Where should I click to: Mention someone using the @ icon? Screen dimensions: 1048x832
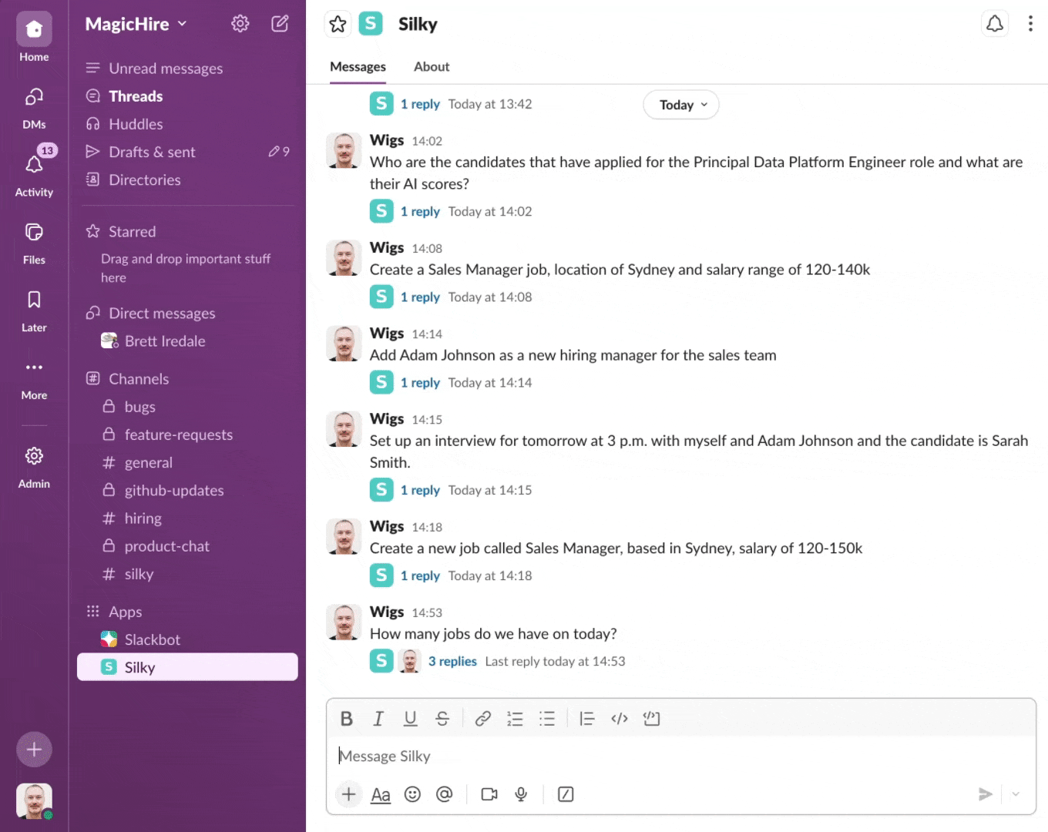pos(445,794)
